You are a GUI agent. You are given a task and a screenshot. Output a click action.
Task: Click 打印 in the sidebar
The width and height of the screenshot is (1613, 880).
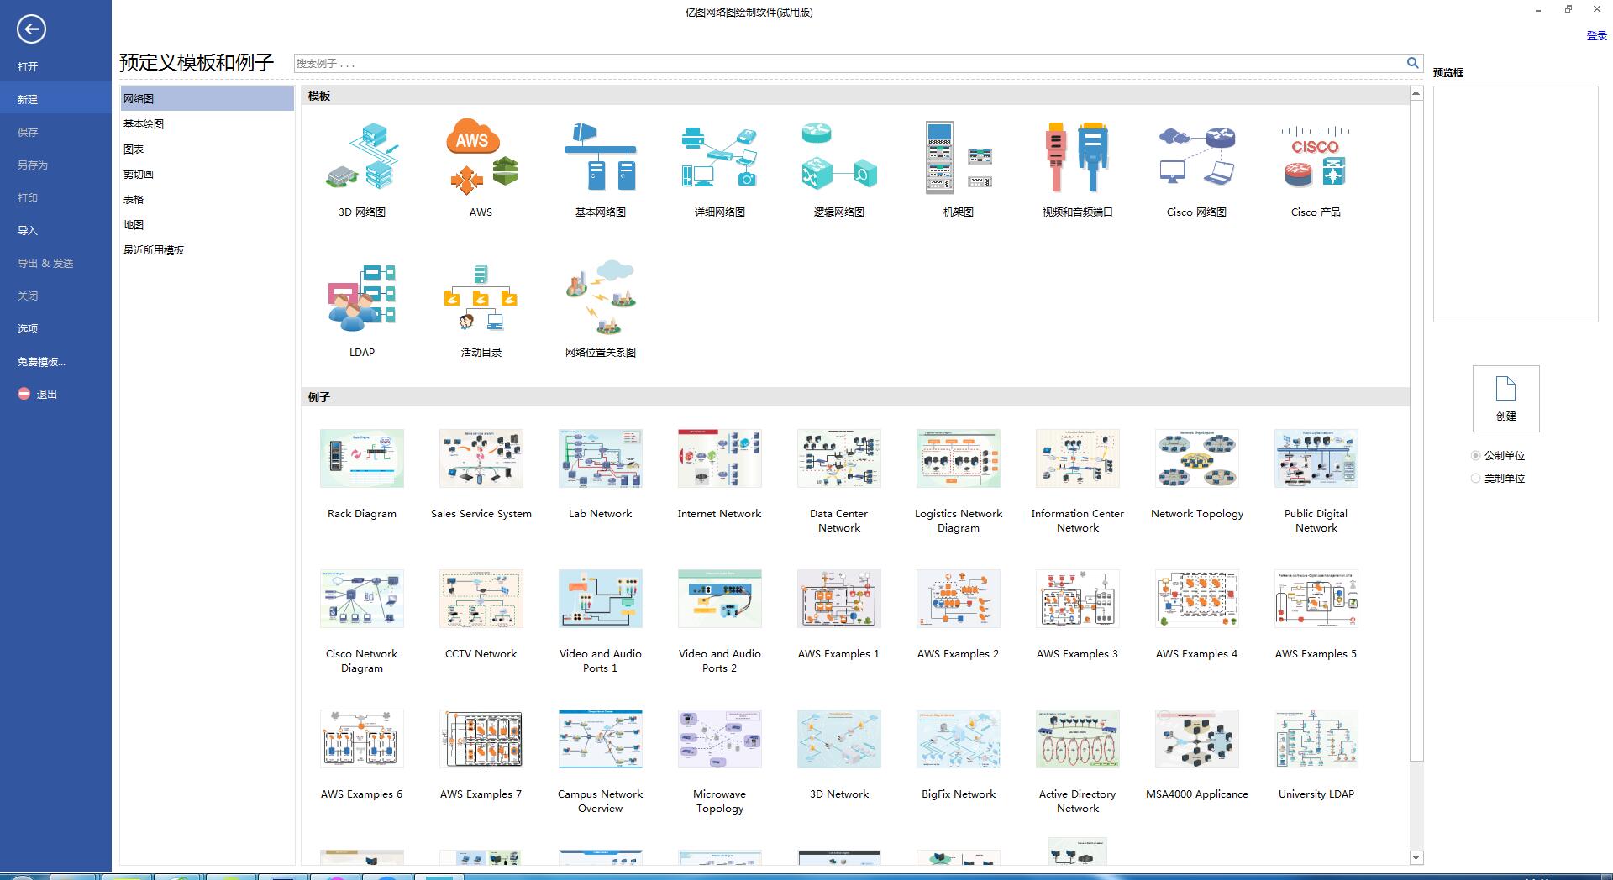(28, 197)
